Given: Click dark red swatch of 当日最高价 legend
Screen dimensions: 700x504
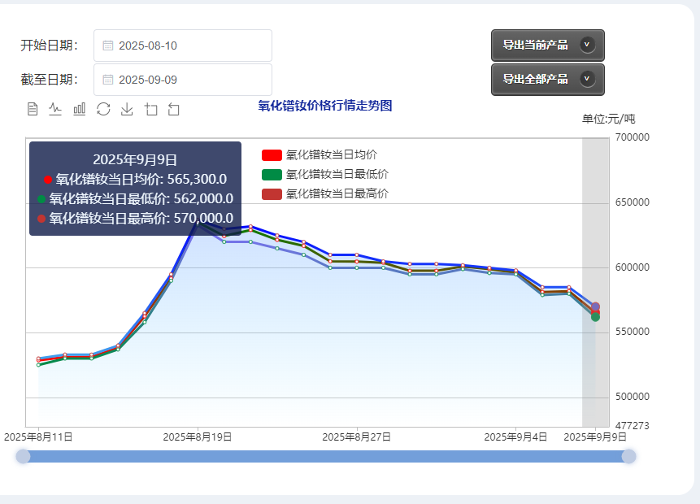Looking at the screenshot, I should (272, 193).
